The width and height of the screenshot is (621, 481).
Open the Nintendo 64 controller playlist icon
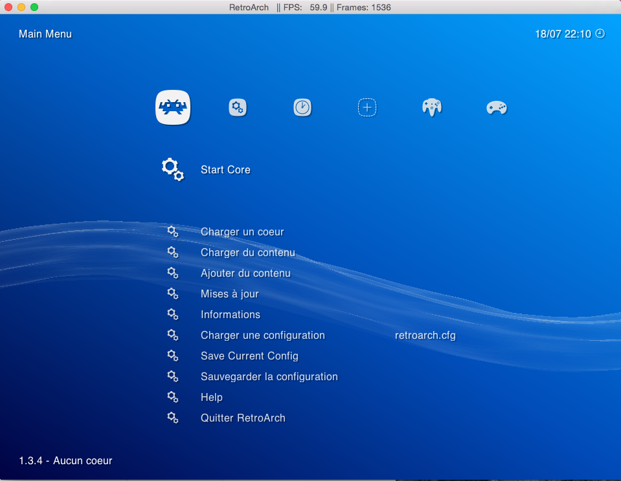pyautogui.click(x=432, y=107)
